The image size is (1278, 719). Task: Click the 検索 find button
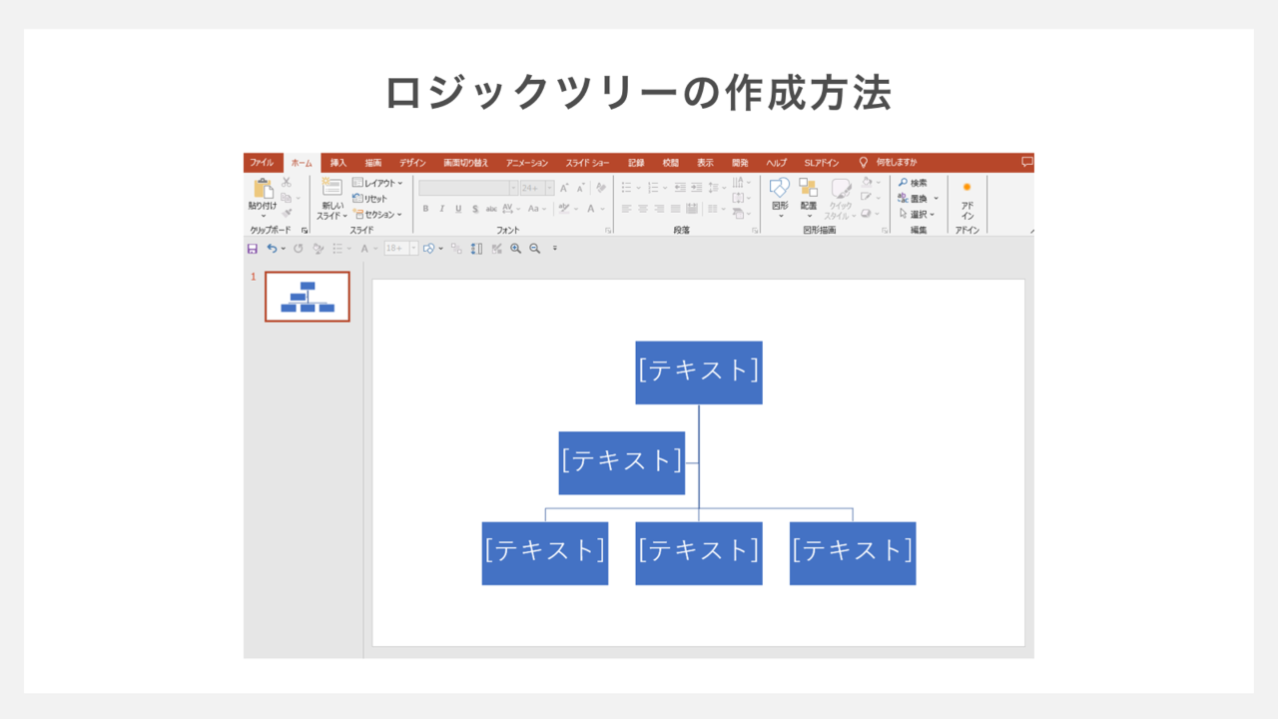pyautogui.click(x=913, y=183)
